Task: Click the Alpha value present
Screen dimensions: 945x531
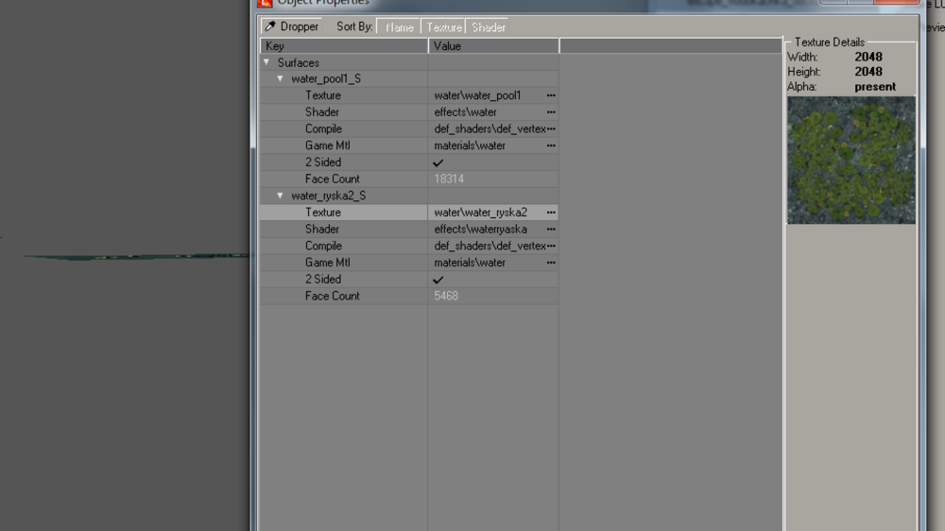Action: click(875, 86)
